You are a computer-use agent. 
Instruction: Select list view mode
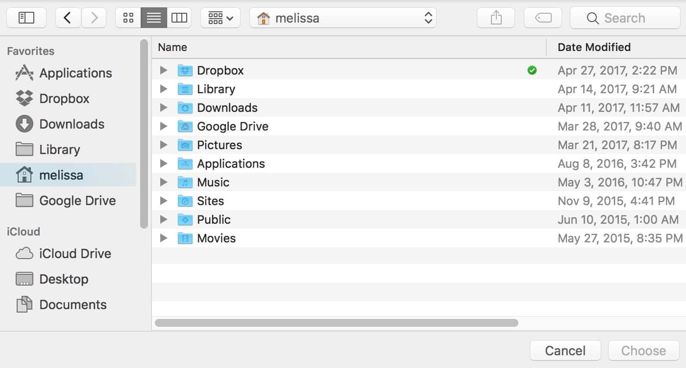click(x=154, y=18)
